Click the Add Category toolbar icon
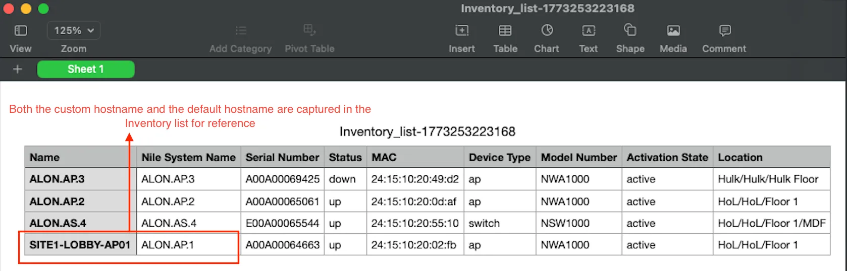 241,31
